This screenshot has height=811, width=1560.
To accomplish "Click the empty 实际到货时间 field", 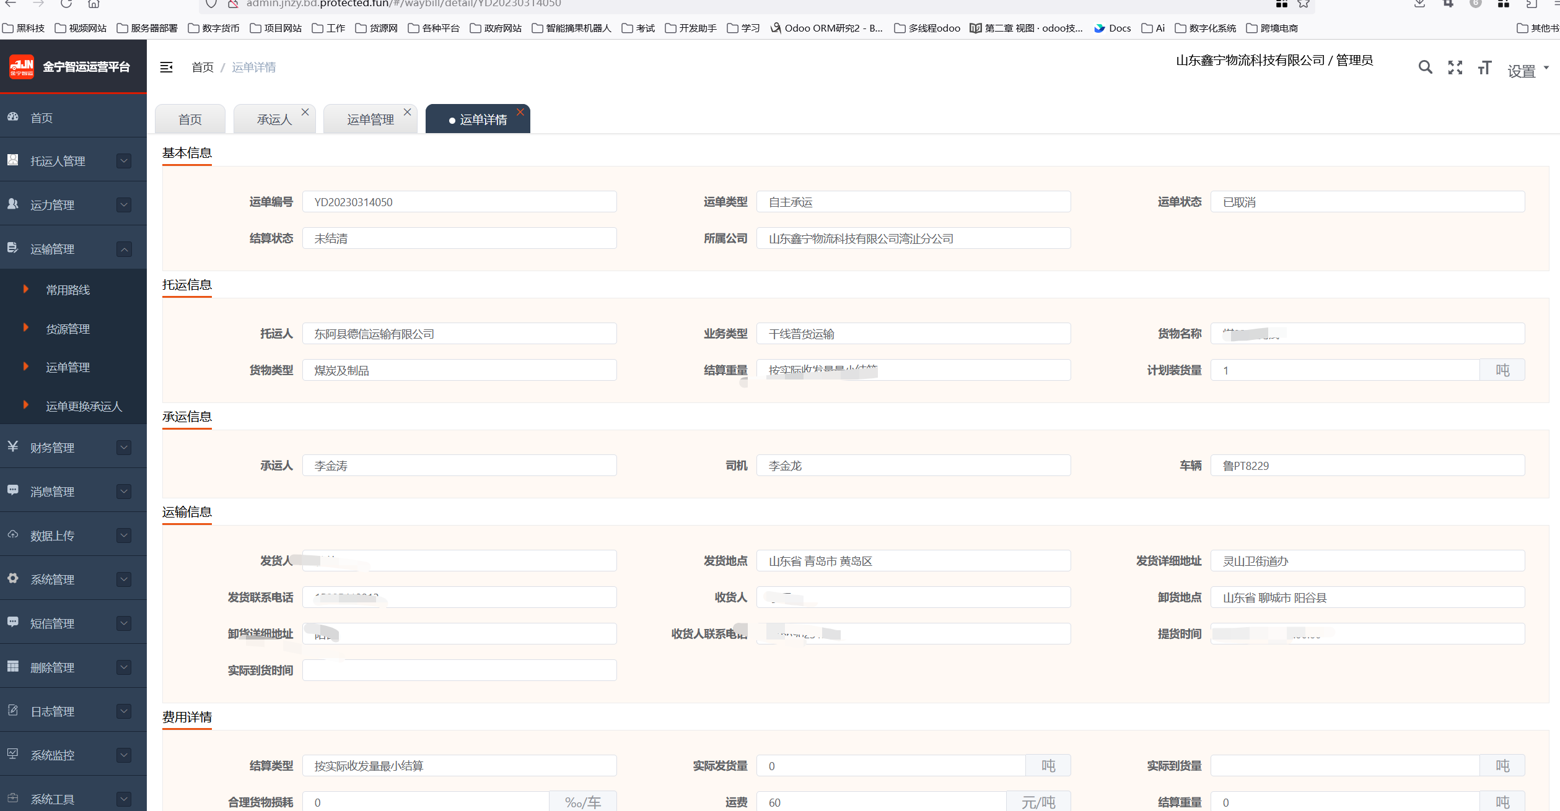I will (459, 670).
